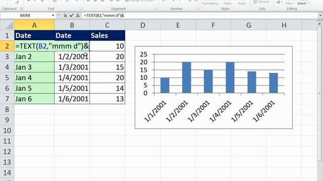323x181 pixels.
Task: Click inside the Name Box showing MIRR
Action: (x=25, y=16)
